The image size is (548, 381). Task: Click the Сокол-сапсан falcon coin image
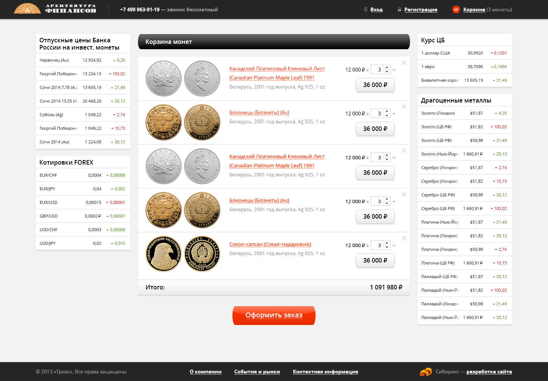164,254
